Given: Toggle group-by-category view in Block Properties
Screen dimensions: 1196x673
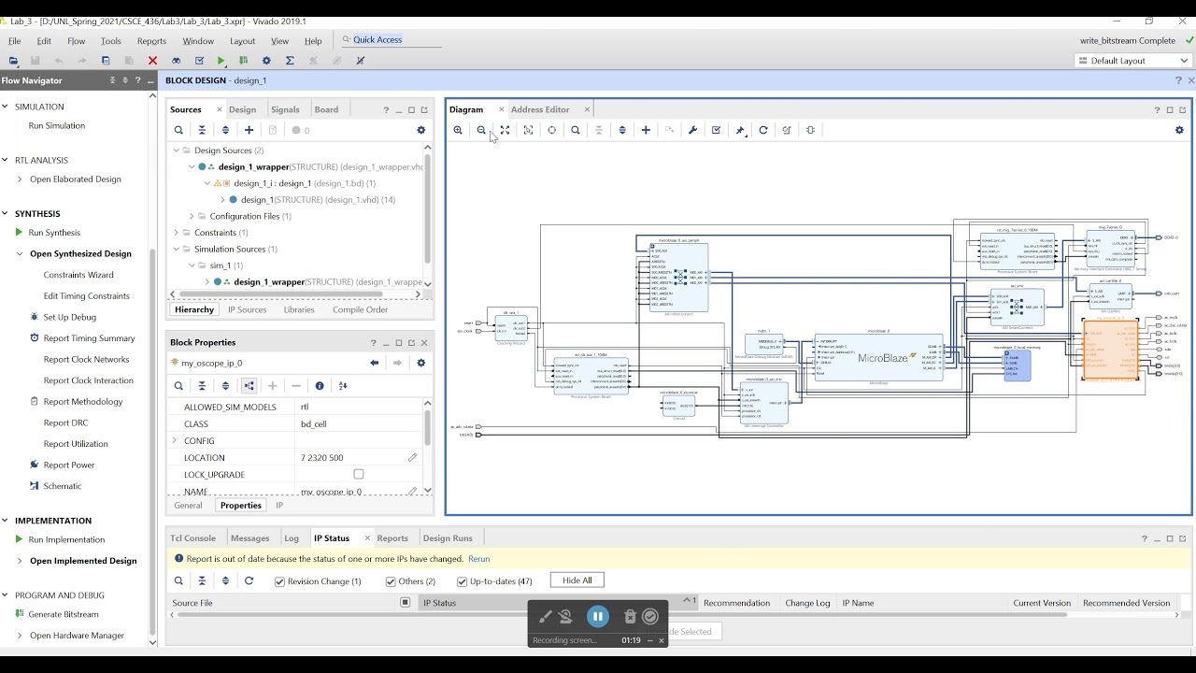Looking at the screenshot, I should pyautogui.click(x=249, y=385).
